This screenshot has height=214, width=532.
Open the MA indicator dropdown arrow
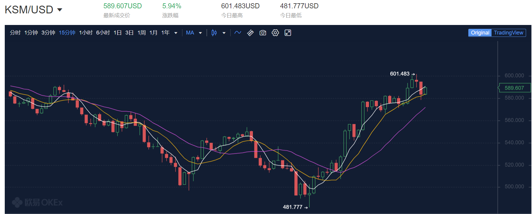pos(200,33)
